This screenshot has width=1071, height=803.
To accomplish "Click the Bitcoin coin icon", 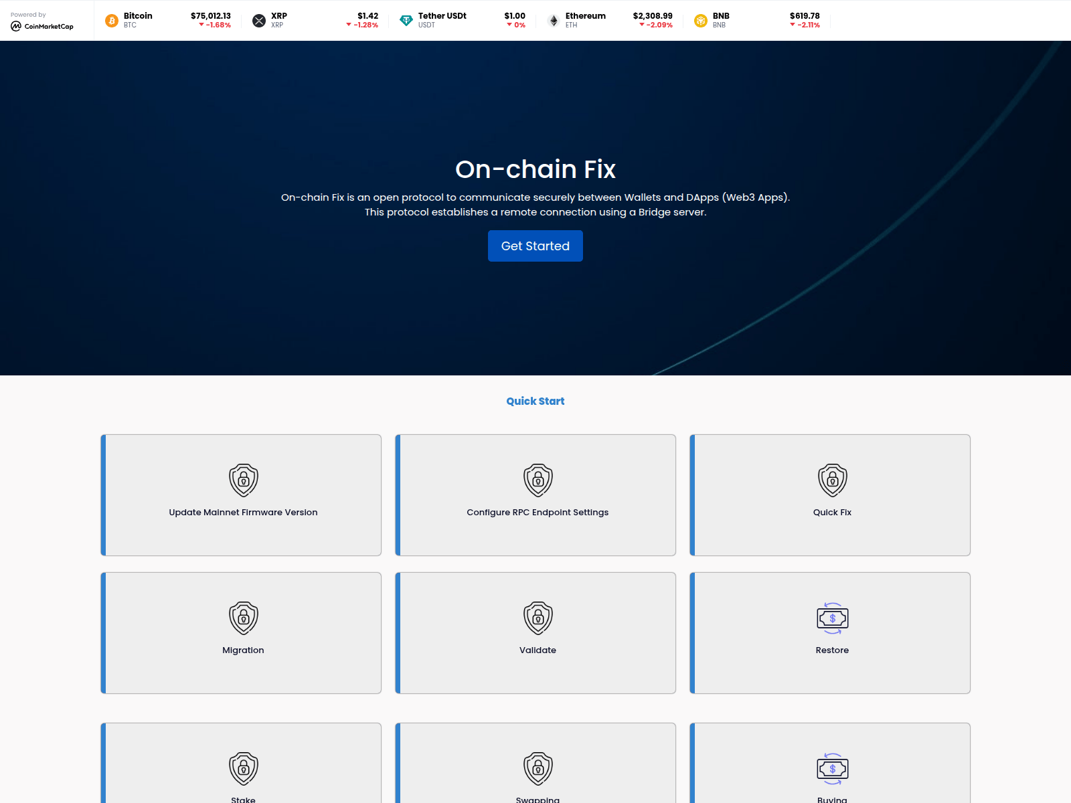I will pos(112,21).
